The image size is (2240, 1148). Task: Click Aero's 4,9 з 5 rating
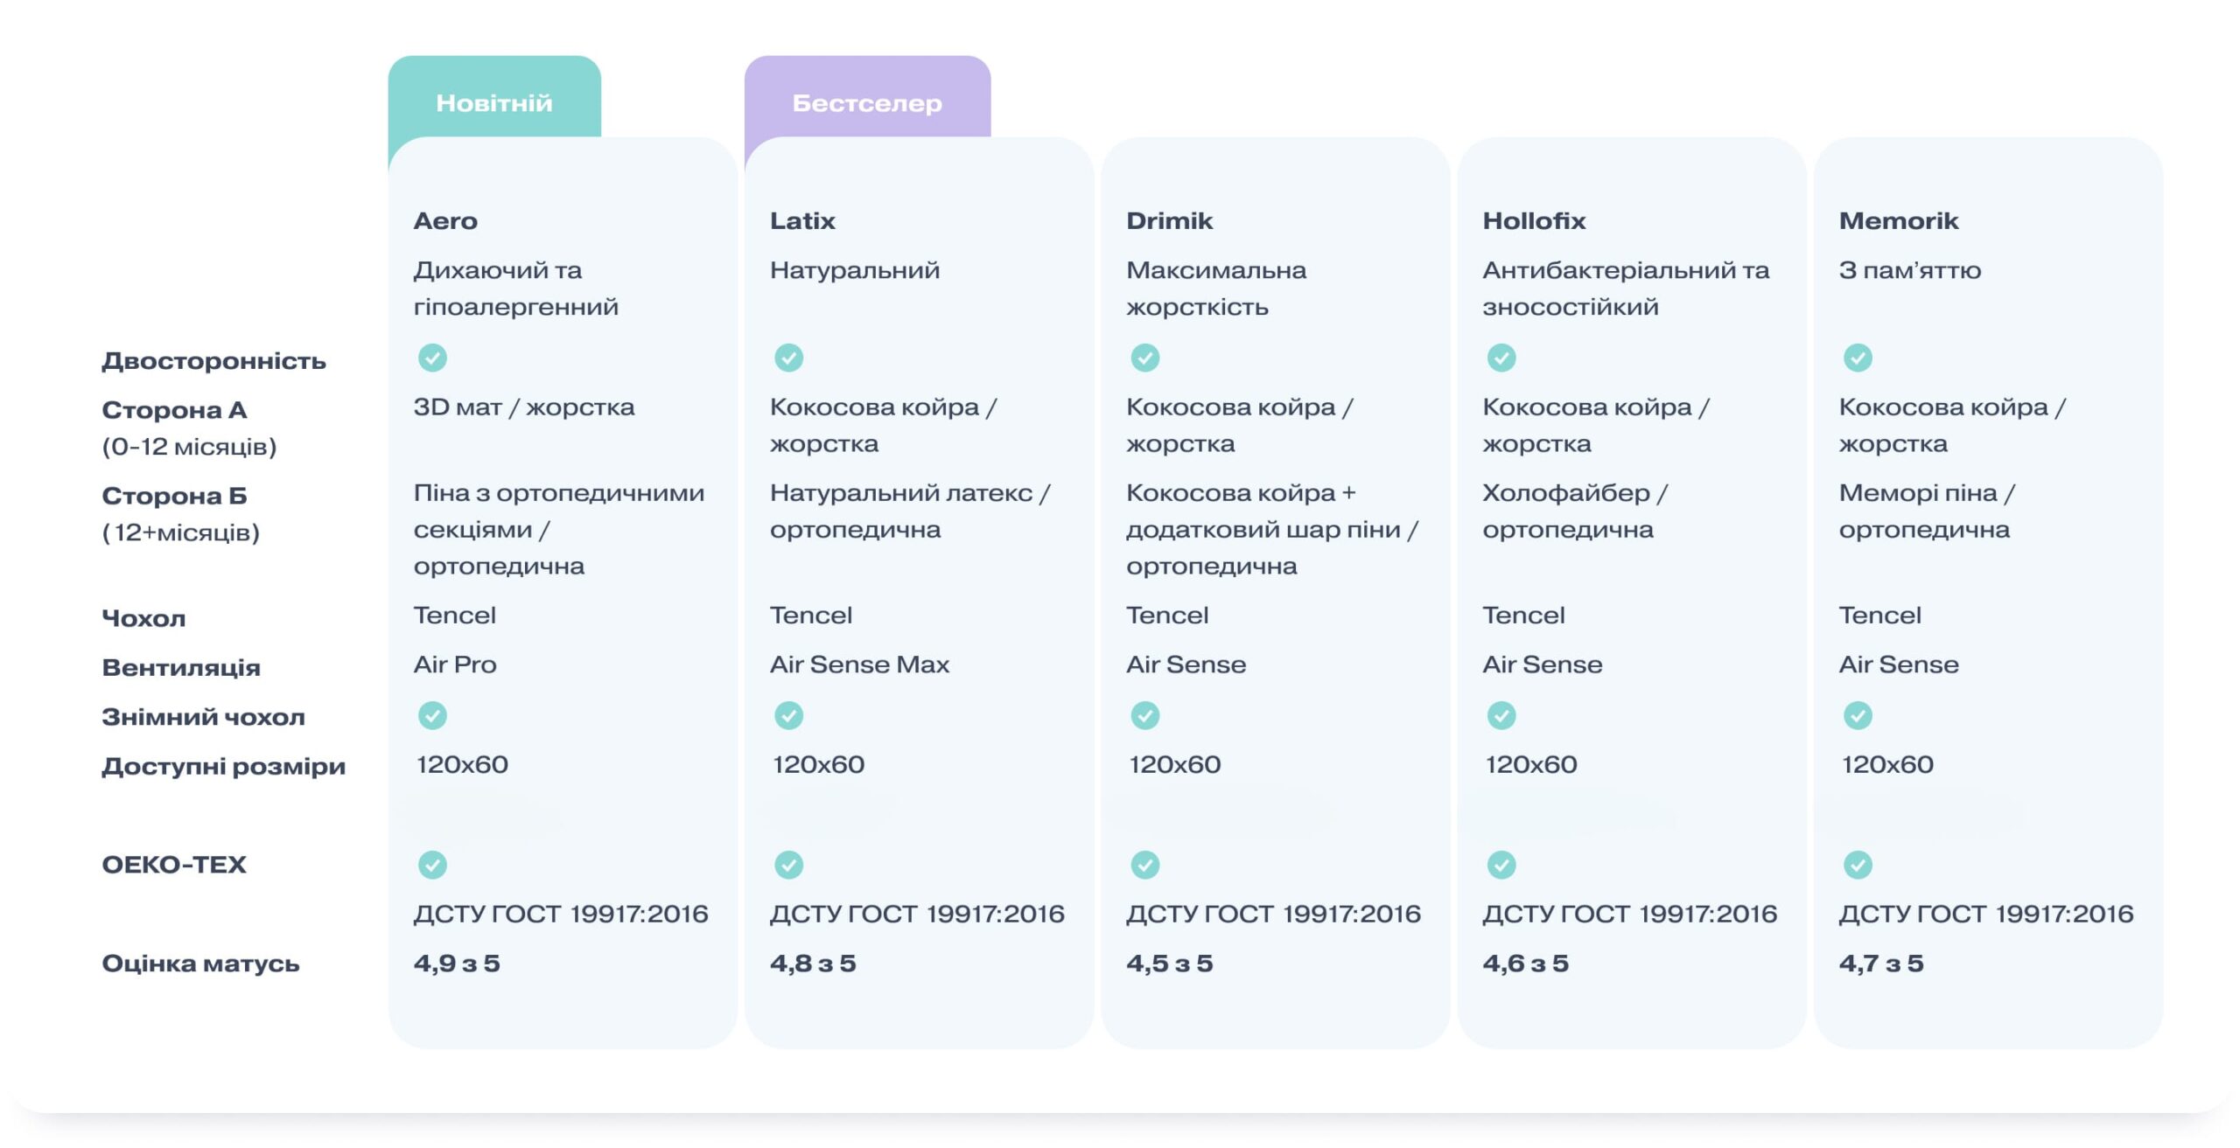click(457, 964)
